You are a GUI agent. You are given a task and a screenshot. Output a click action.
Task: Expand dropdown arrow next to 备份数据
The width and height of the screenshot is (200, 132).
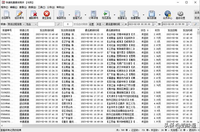[160, 15]
